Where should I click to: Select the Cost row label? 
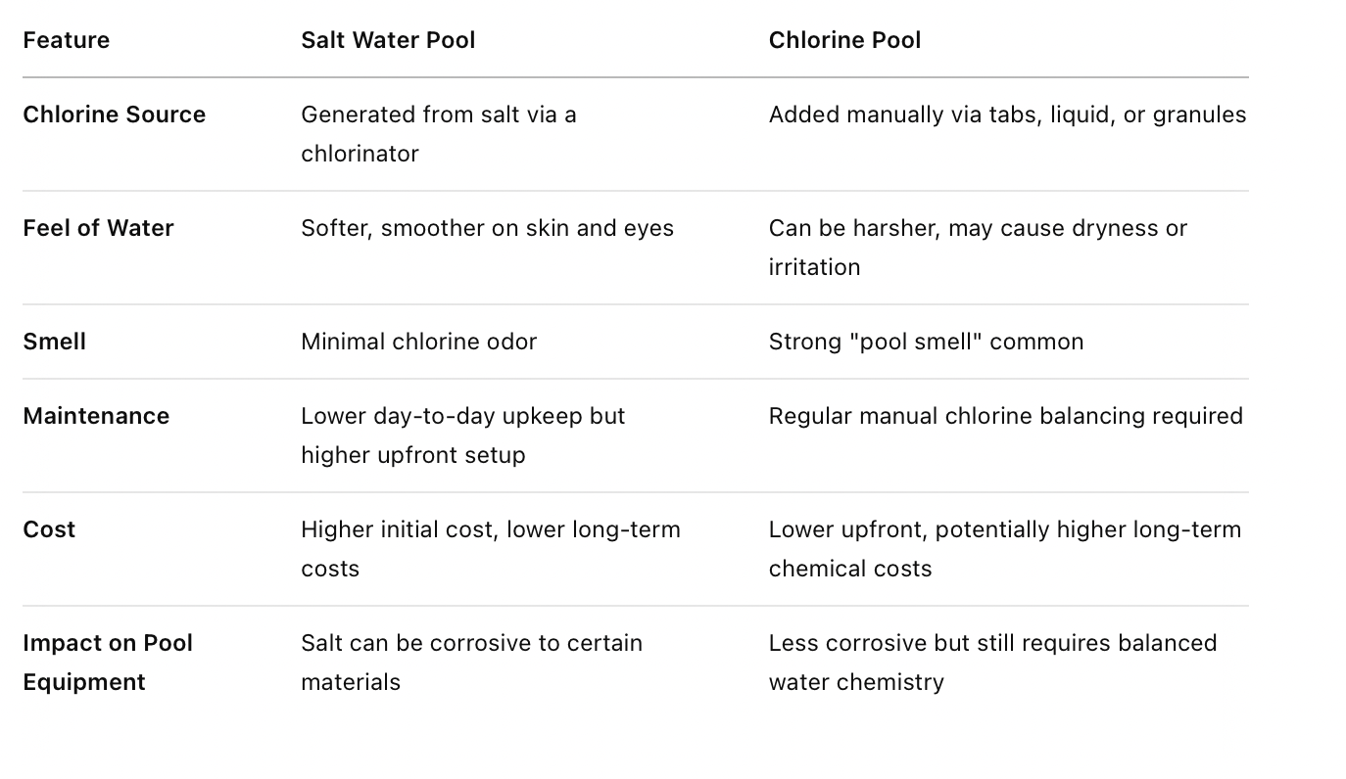pyautogui.click(x=49, y=529)
